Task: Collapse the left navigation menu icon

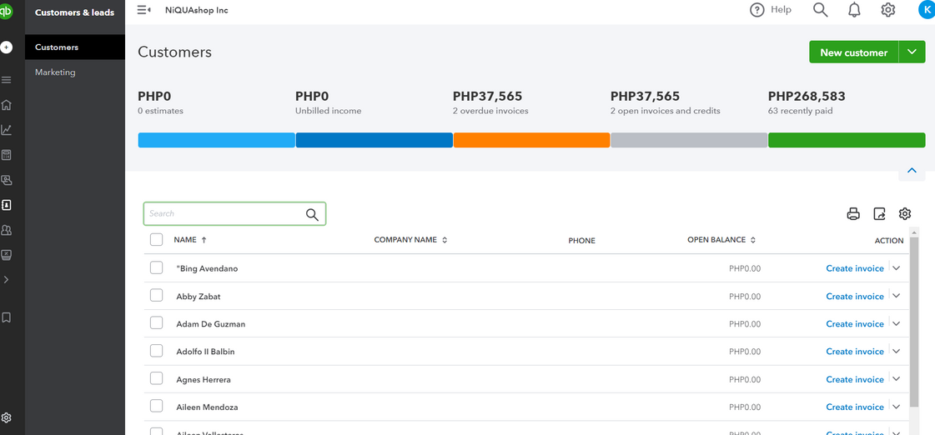Action: pos(143,10)
